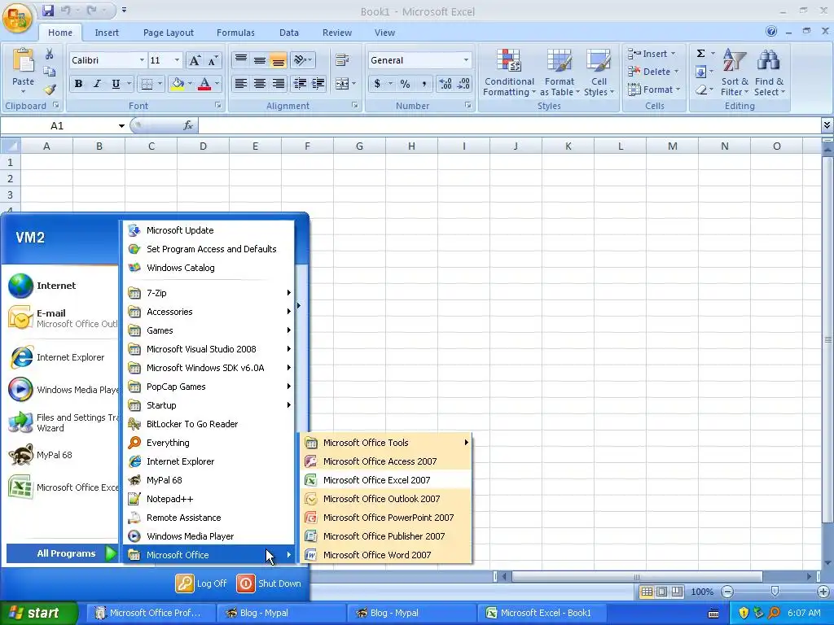Click Insert Function fx icon
The height and width of the screenshot is (625, 834).
(188, 125)
